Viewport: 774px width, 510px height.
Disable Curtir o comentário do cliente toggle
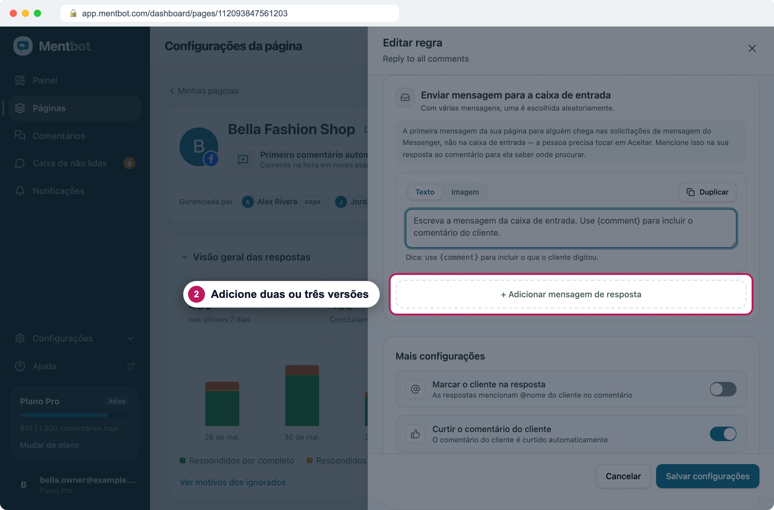[x=723, y=434]
